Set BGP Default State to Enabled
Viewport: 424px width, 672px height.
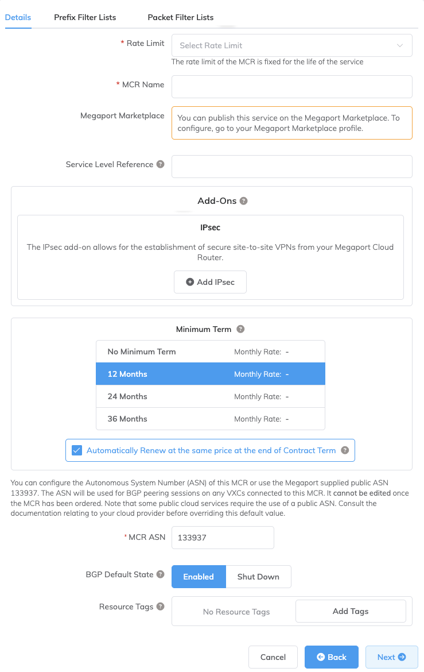point(199,577)
